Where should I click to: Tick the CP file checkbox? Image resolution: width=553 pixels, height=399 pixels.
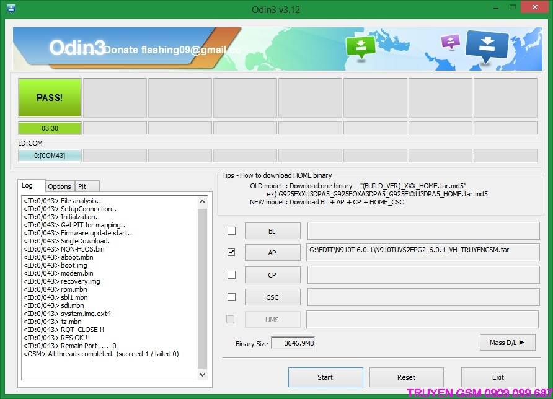[x=231, y=275]
